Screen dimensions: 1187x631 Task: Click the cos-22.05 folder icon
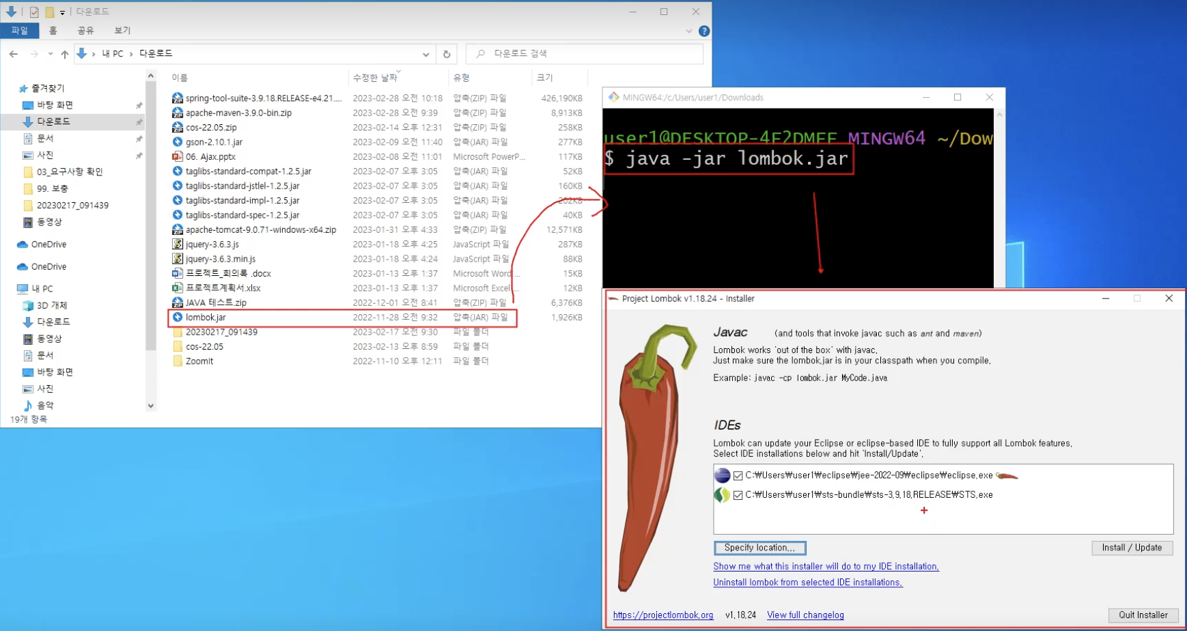coord(178,346)
